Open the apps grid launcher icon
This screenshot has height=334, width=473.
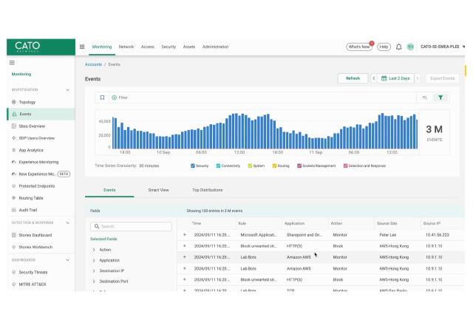click(82, 47)
